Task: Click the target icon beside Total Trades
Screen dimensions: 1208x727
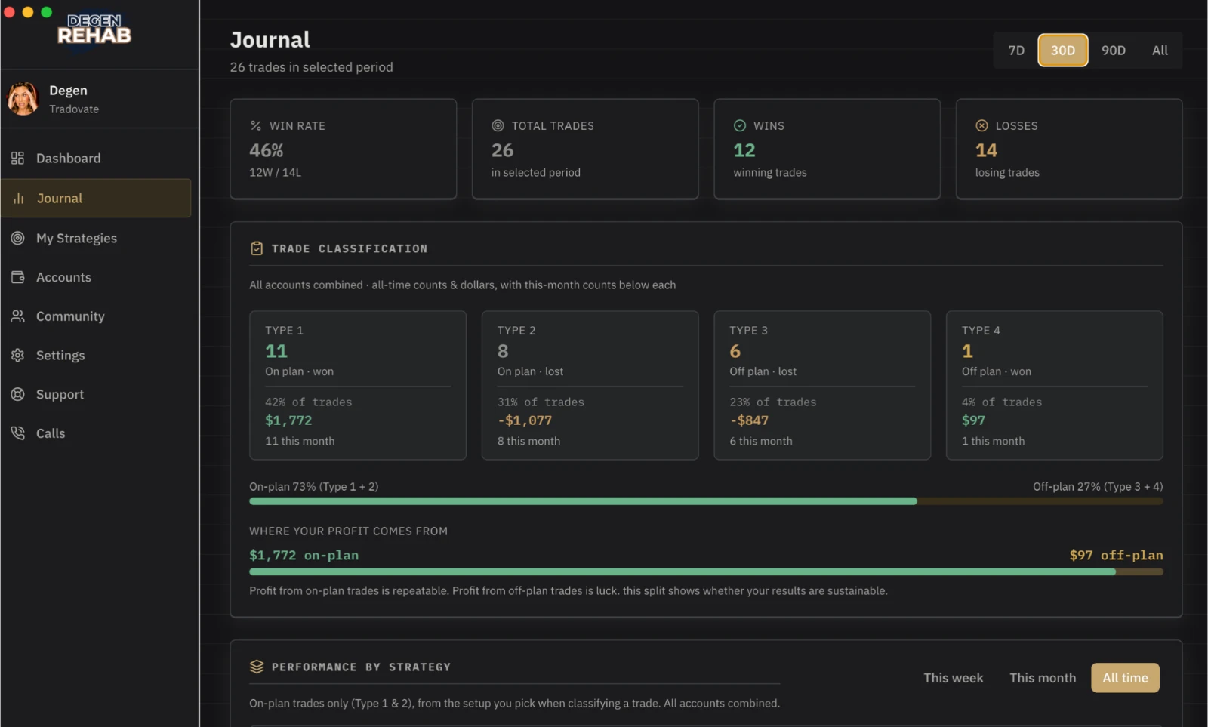Action: pyautogui.click(x=498, y=125)
